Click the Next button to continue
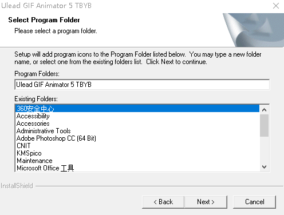The height and width of the screenshot is (215, 284). (x=206, y=202)
